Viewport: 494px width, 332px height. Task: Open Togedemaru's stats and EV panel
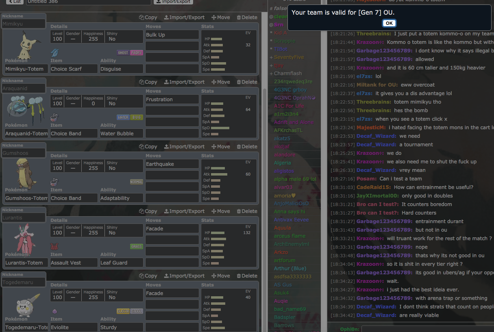tap(229, 310)
